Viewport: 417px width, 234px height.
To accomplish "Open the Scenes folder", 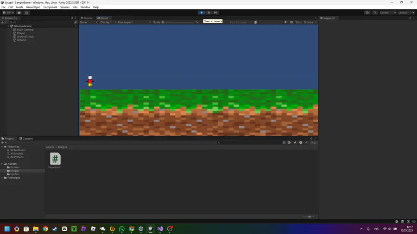I will coord(15,167).
